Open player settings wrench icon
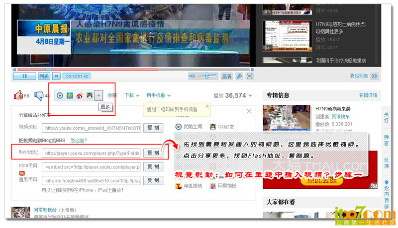 coord(239,76)
